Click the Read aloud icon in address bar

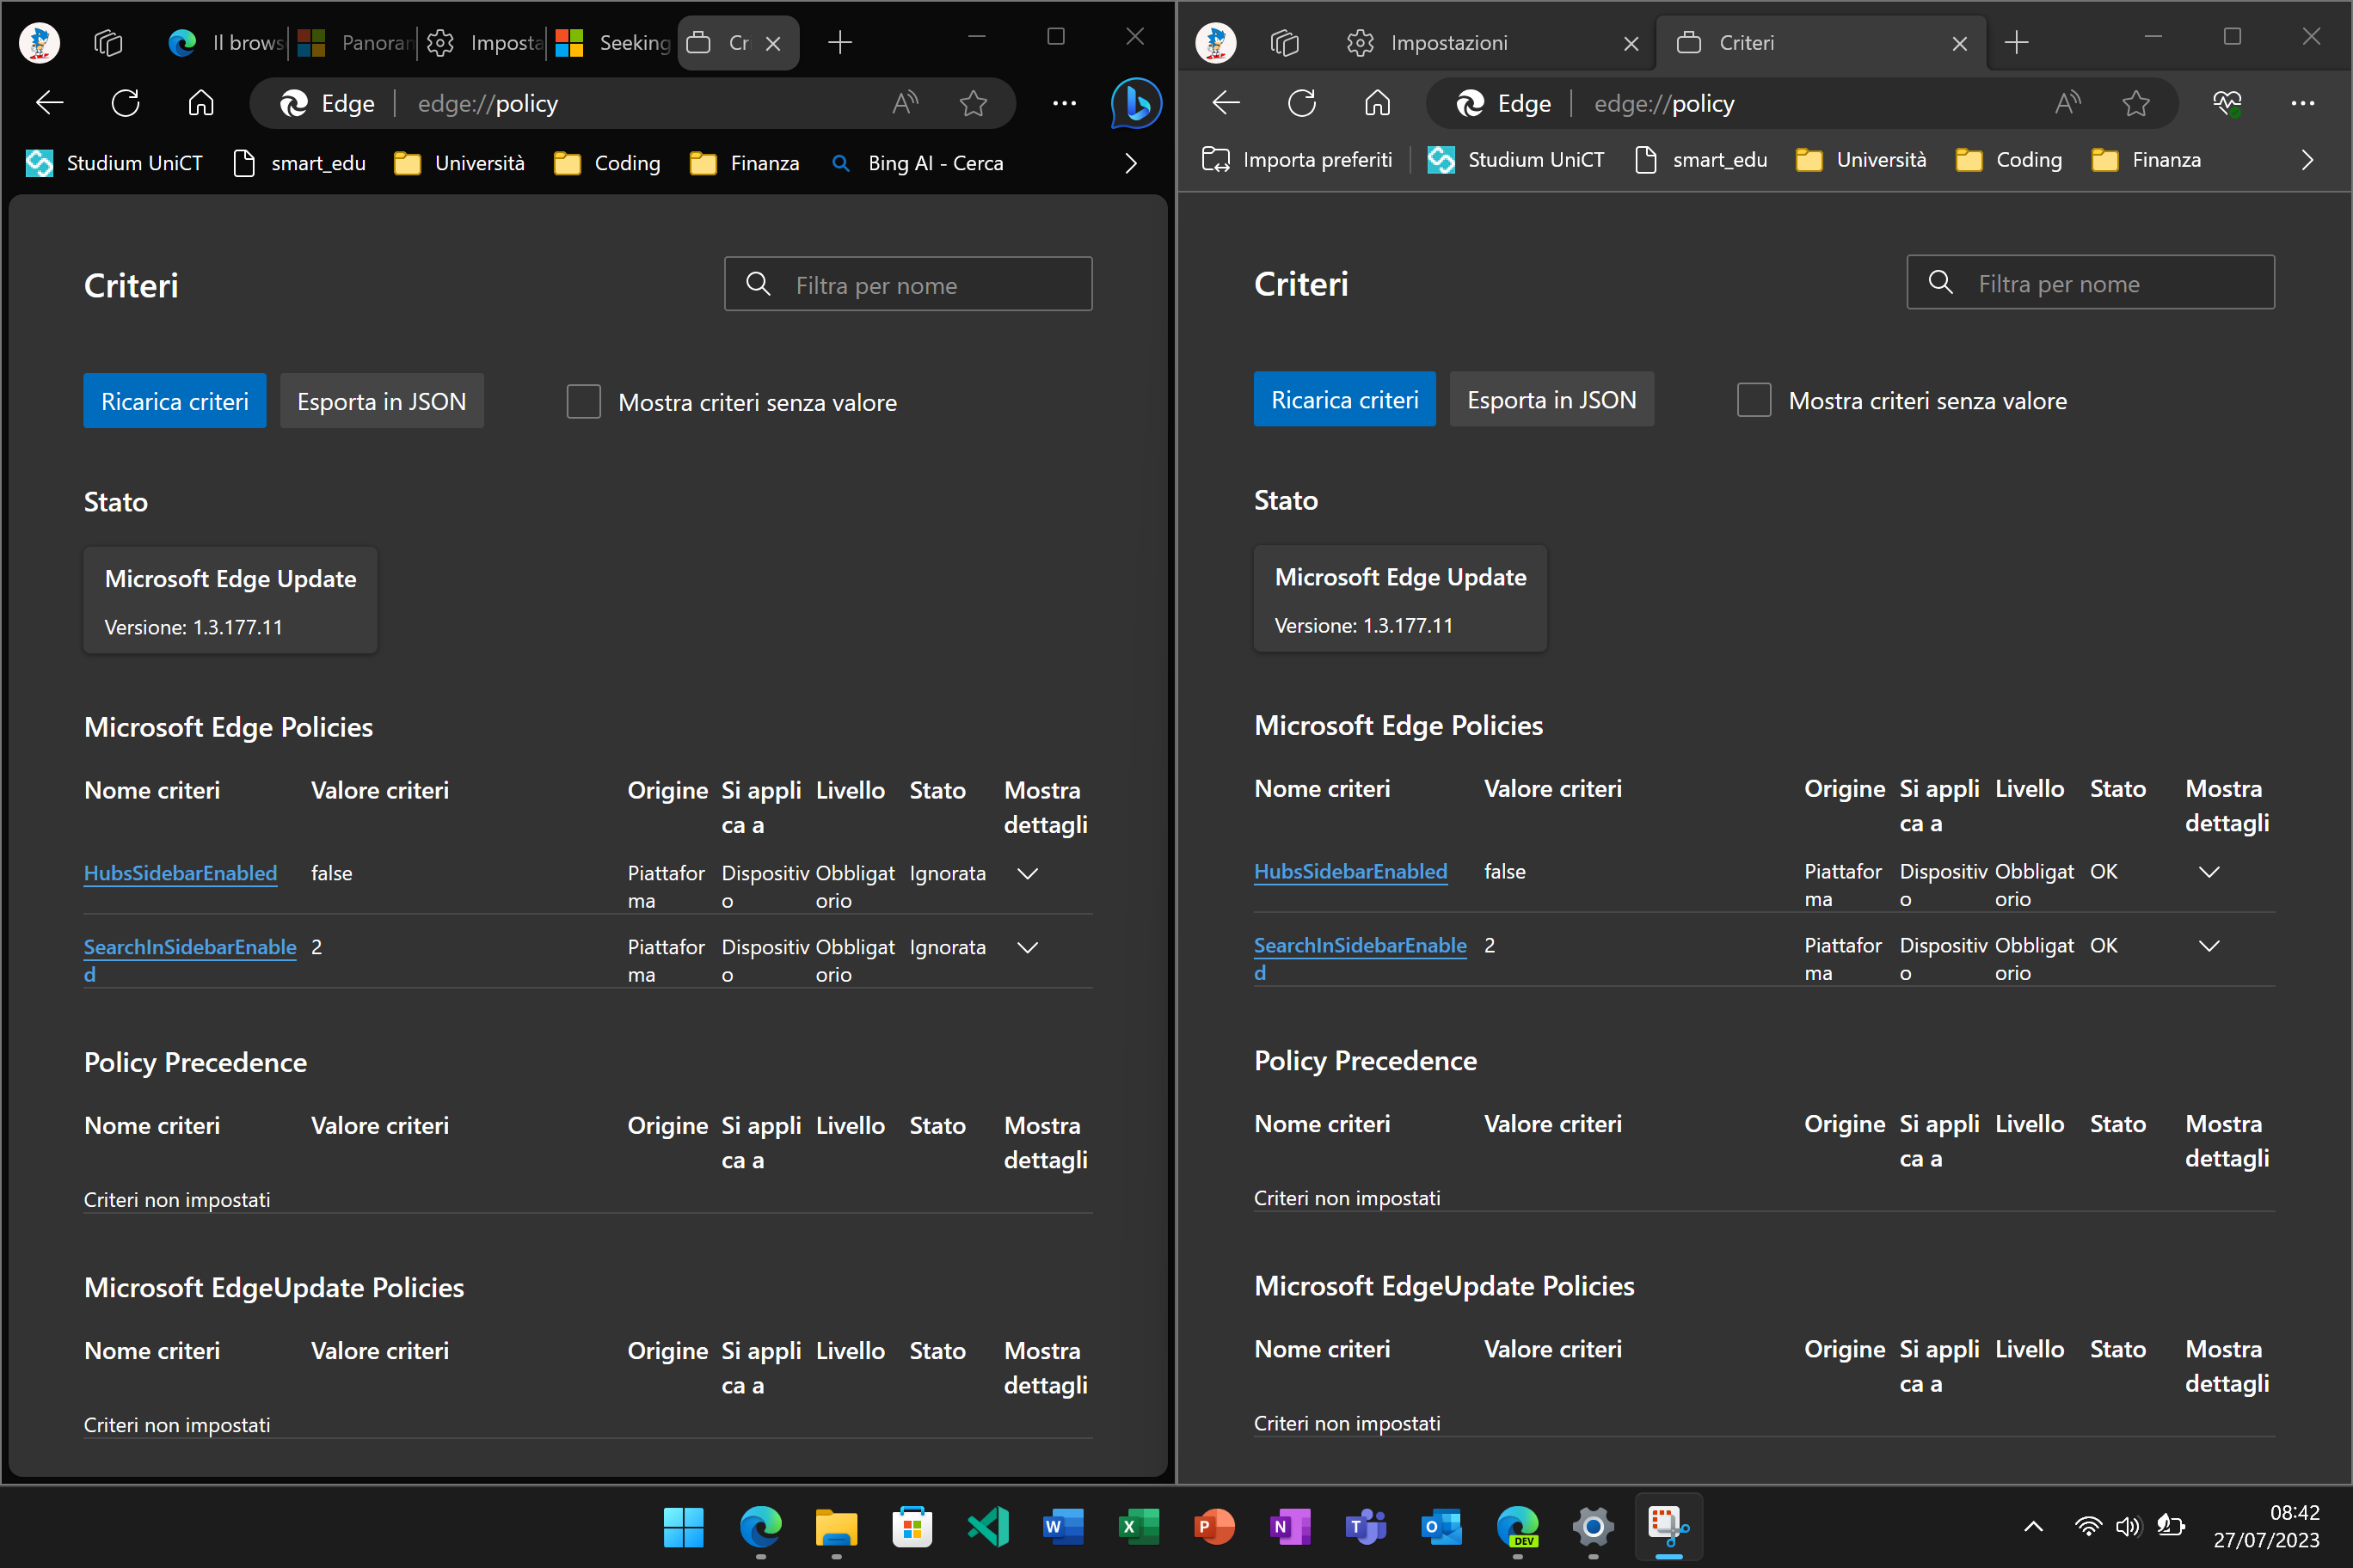906,103
